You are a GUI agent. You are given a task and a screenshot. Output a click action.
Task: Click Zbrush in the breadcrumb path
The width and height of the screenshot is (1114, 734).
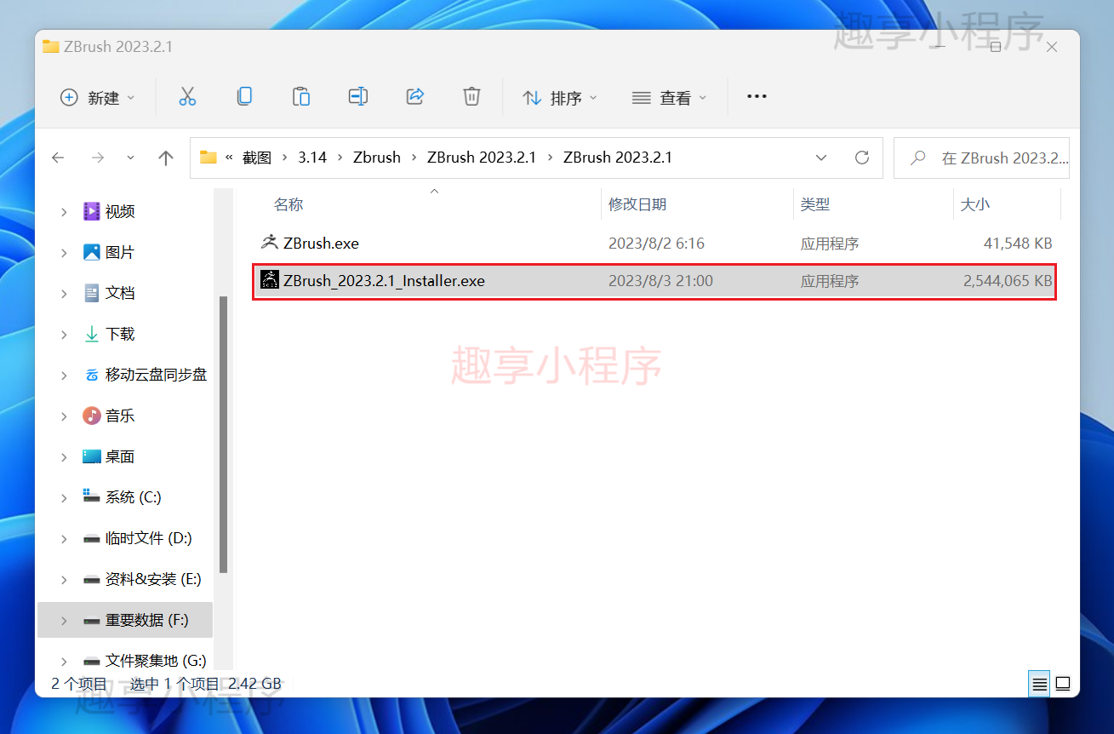(x=377, y=158)
